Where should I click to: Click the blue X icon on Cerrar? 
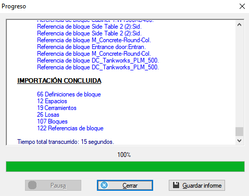point(104,185)
